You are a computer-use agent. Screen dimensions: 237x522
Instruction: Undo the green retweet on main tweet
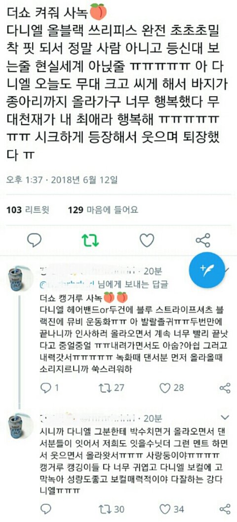point(91,240)
